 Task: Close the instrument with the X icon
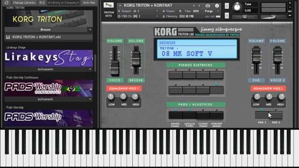coord(290,3)
